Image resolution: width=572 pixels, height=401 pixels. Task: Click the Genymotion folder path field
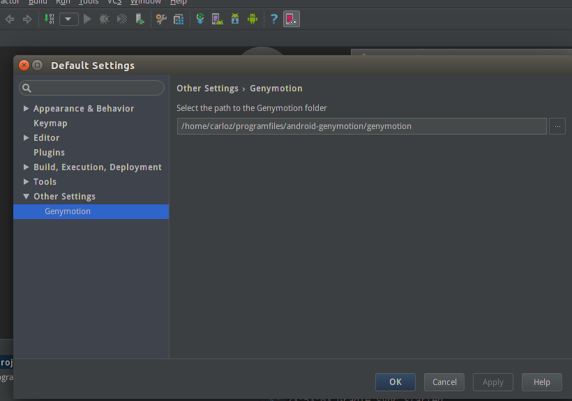361,126
